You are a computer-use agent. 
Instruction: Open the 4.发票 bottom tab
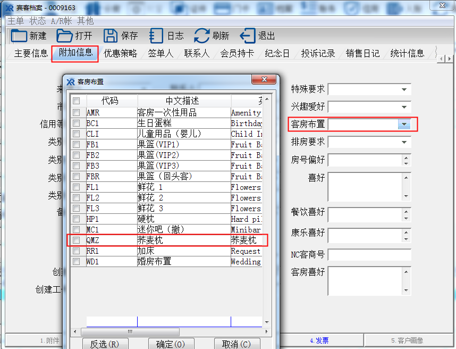(x=319, y=340)
